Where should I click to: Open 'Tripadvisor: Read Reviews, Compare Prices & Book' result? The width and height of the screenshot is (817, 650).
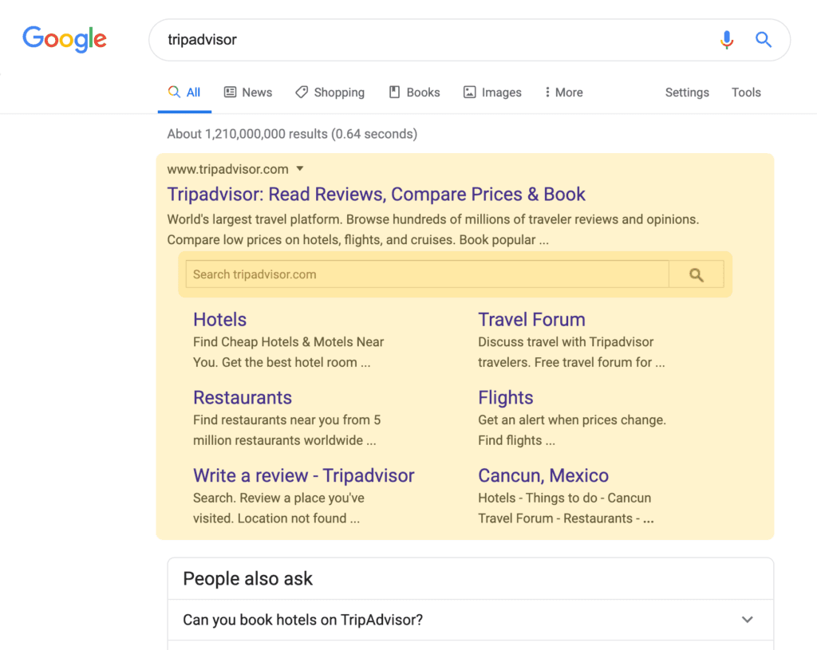tap(377, 195)
